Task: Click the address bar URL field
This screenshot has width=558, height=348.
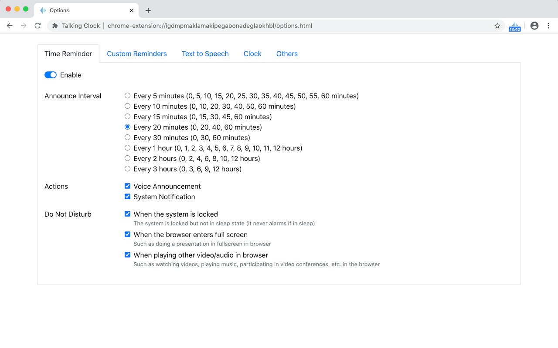Action: pos(262,26)
